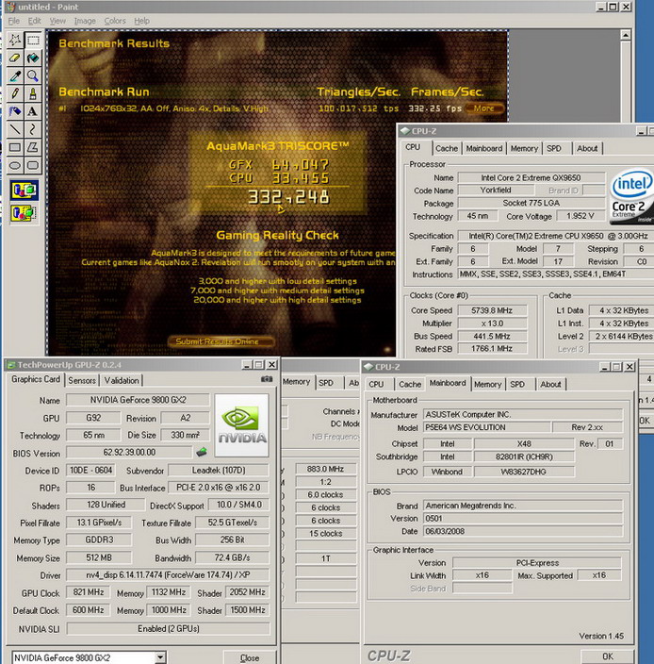Choose the Eraser tool in Paint
Viewport: 654px width, 664px height.
15,58
